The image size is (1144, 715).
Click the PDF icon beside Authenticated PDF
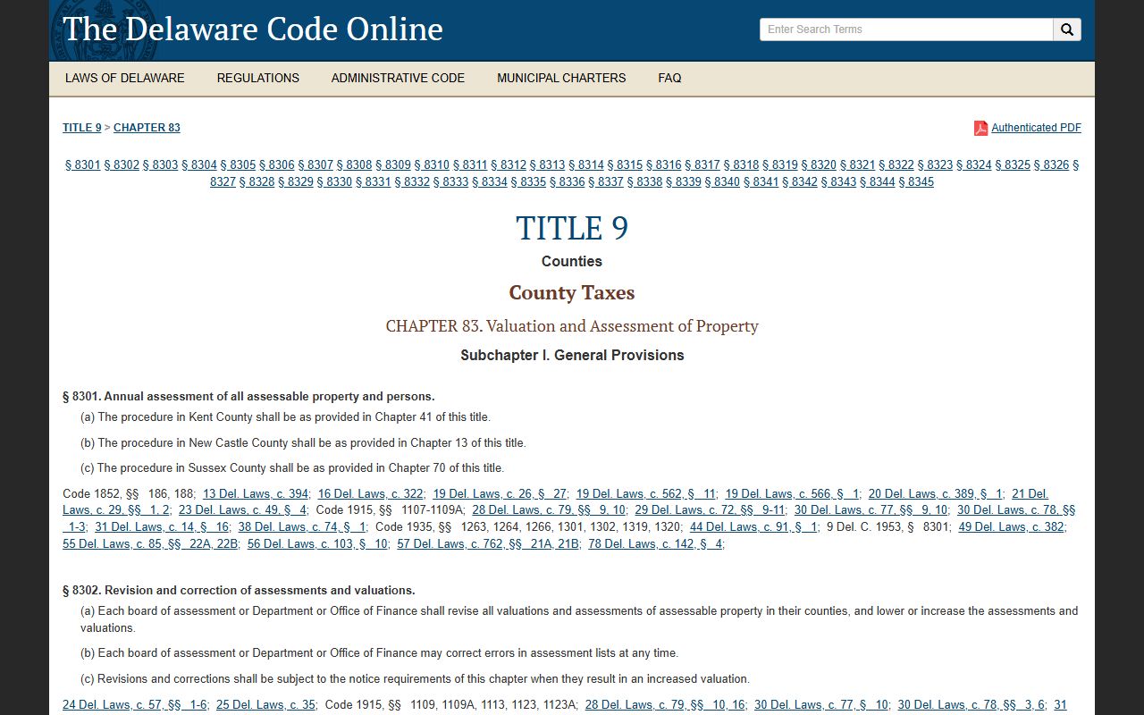980,128
